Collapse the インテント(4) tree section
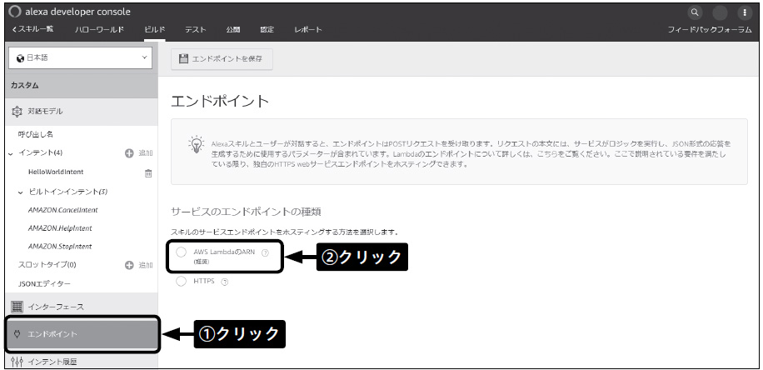This screenshot has height=370, width=763. pos(11,154)
